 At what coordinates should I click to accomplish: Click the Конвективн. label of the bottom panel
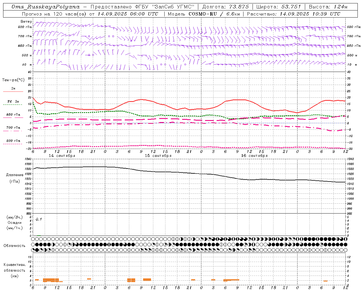tap(14, 265)
